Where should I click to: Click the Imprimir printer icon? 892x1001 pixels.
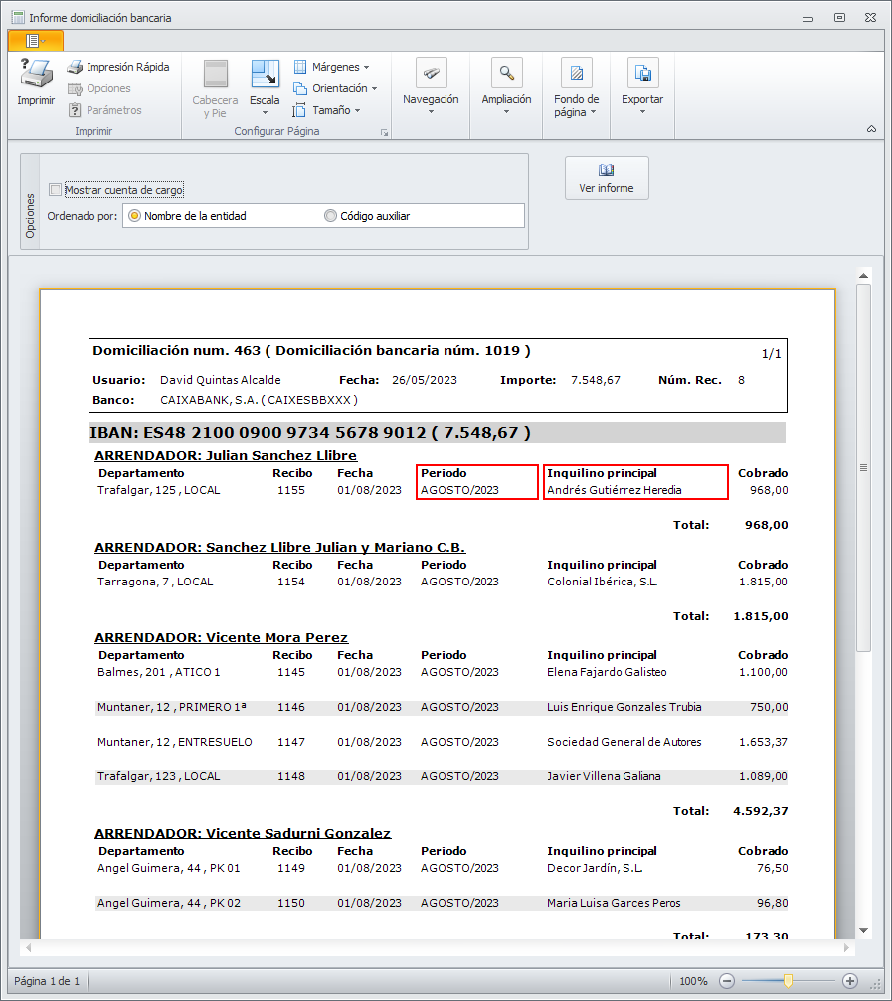pos(36,75)
